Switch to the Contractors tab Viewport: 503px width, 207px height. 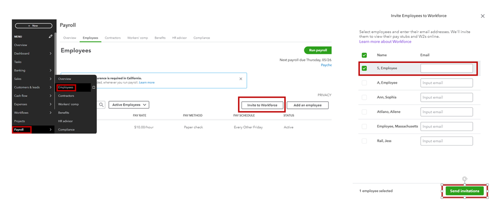(x=112, y=38)
